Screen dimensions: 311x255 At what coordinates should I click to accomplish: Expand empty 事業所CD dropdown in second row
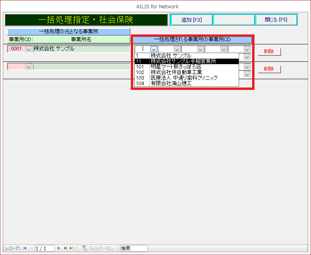point(28,67)
